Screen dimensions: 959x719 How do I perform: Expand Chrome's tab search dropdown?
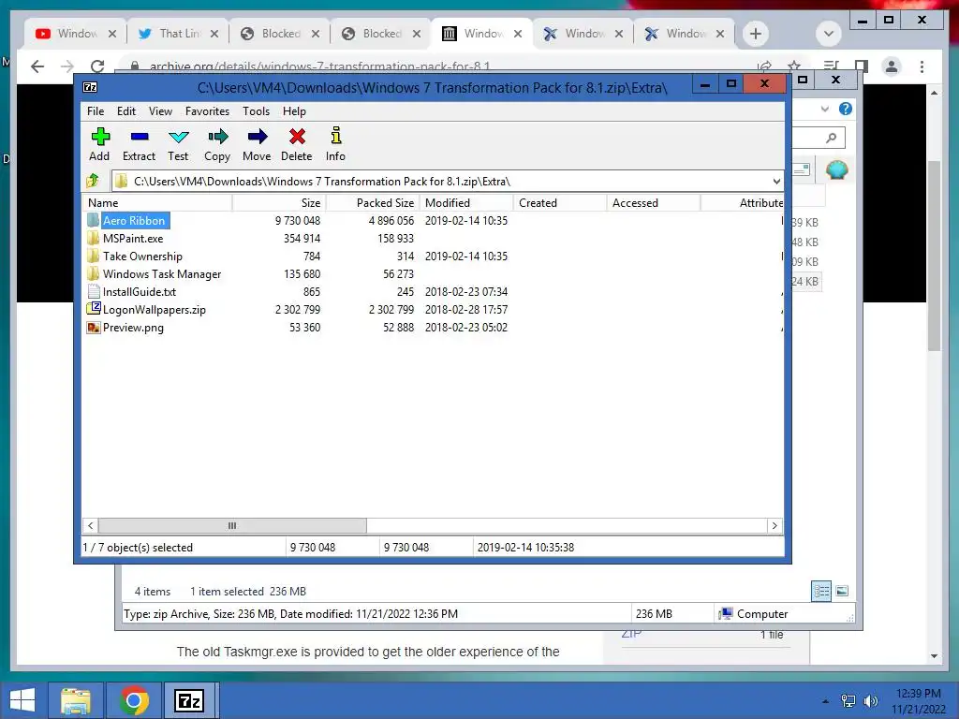pyautogui.click(x=829, y=34)
